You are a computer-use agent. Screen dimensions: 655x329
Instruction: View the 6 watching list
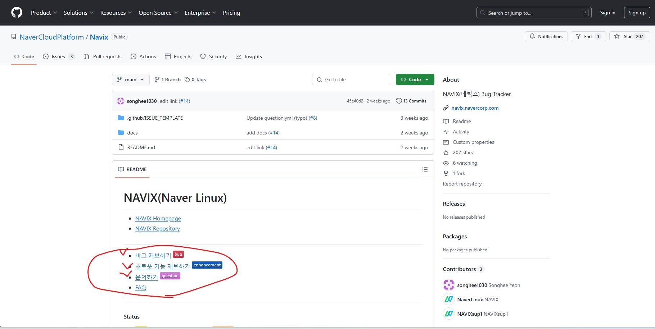pyautogui.click(x=465, y=163)
